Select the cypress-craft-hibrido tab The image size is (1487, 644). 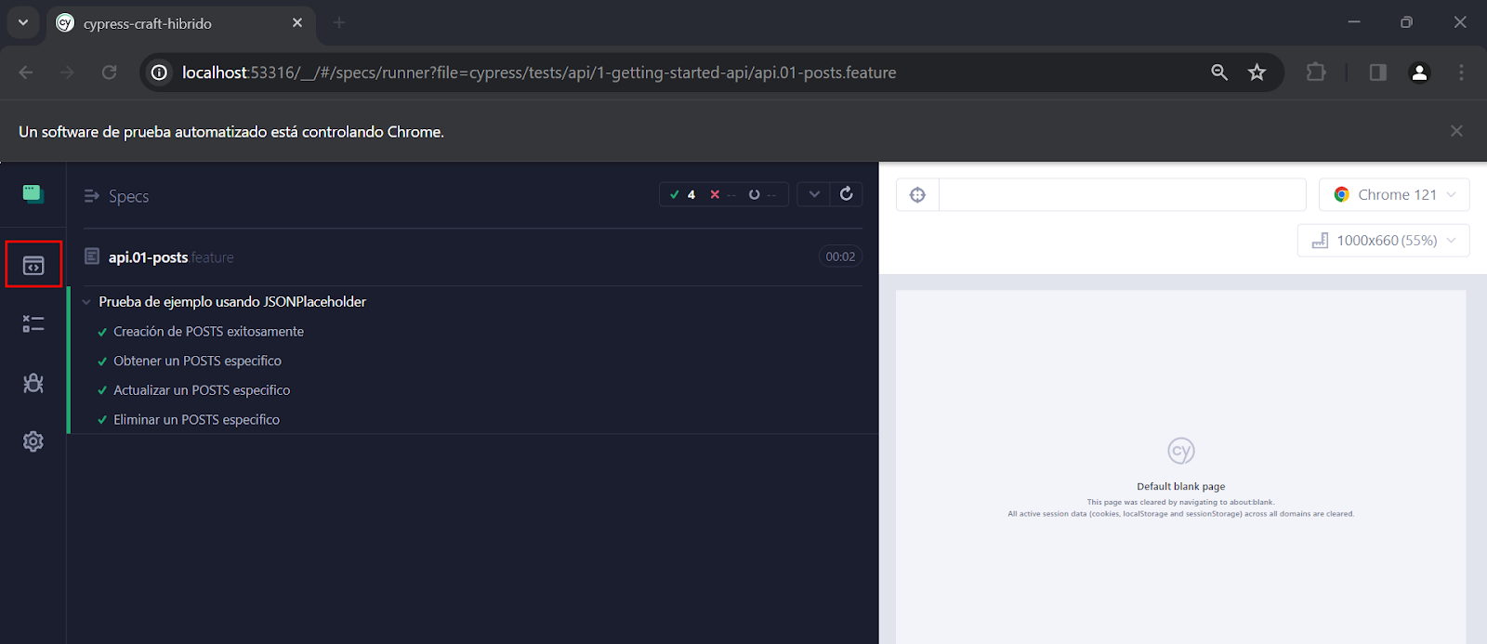click(x=181, y=23)
